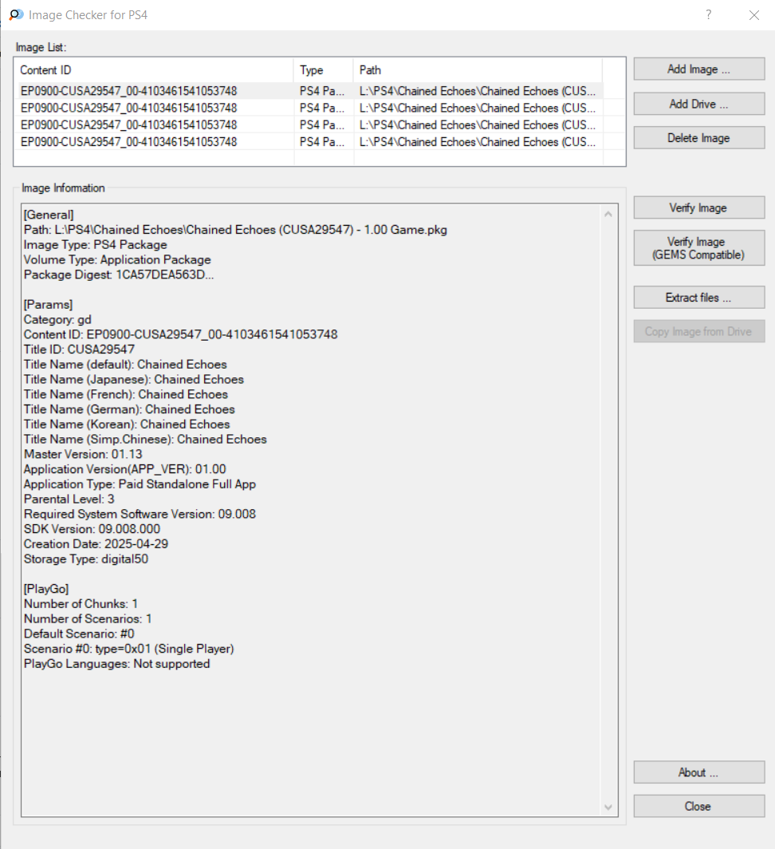Click the question mark help button
775x849 pixels.
(x=709, y=14)
